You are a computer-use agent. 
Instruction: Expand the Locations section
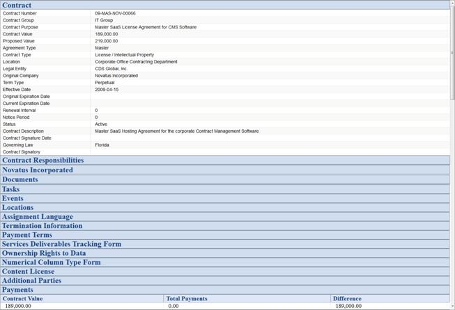pos(225,208)
